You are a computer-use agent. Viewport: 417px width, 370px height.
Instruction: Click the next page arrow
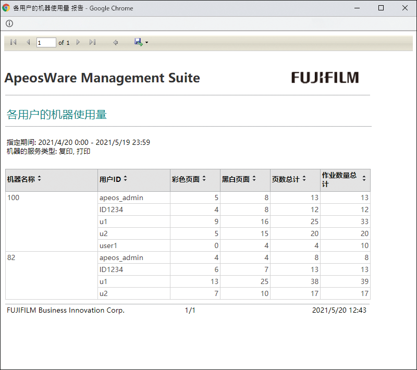click(x=78, y=42)
